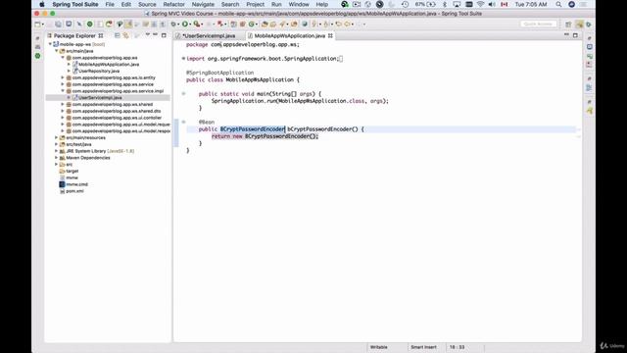Viewport: 627px width, 353px height.
Task: Expand the JRE System Library node
Action: point(57,151)
